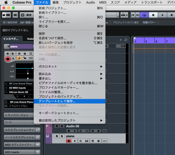Open the window layout setup icon
The width and height of the screenshot is (175, 155).
(x=8, y=15)
